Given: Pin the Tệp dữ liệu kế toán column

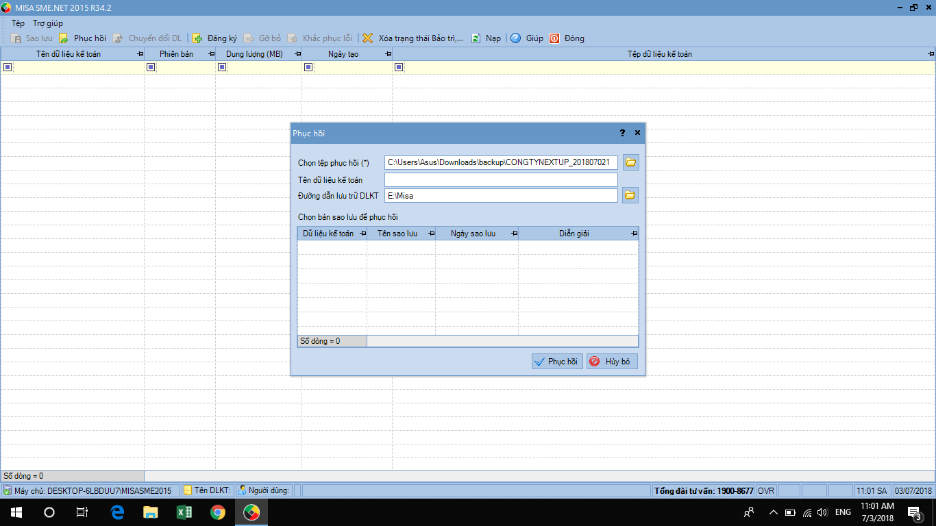Looking at the screenshot, I should (x=931, y=54).
